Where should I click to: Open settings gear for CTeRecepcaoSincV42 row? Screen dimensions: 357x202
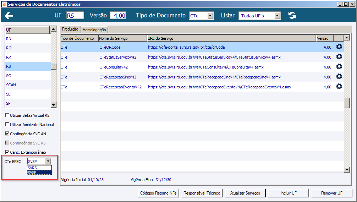click(339, 77)
